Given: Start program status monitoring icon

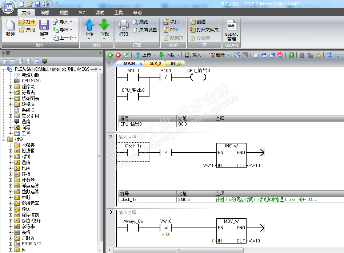Looking at the screenshot, I should (x=237, y=55).
